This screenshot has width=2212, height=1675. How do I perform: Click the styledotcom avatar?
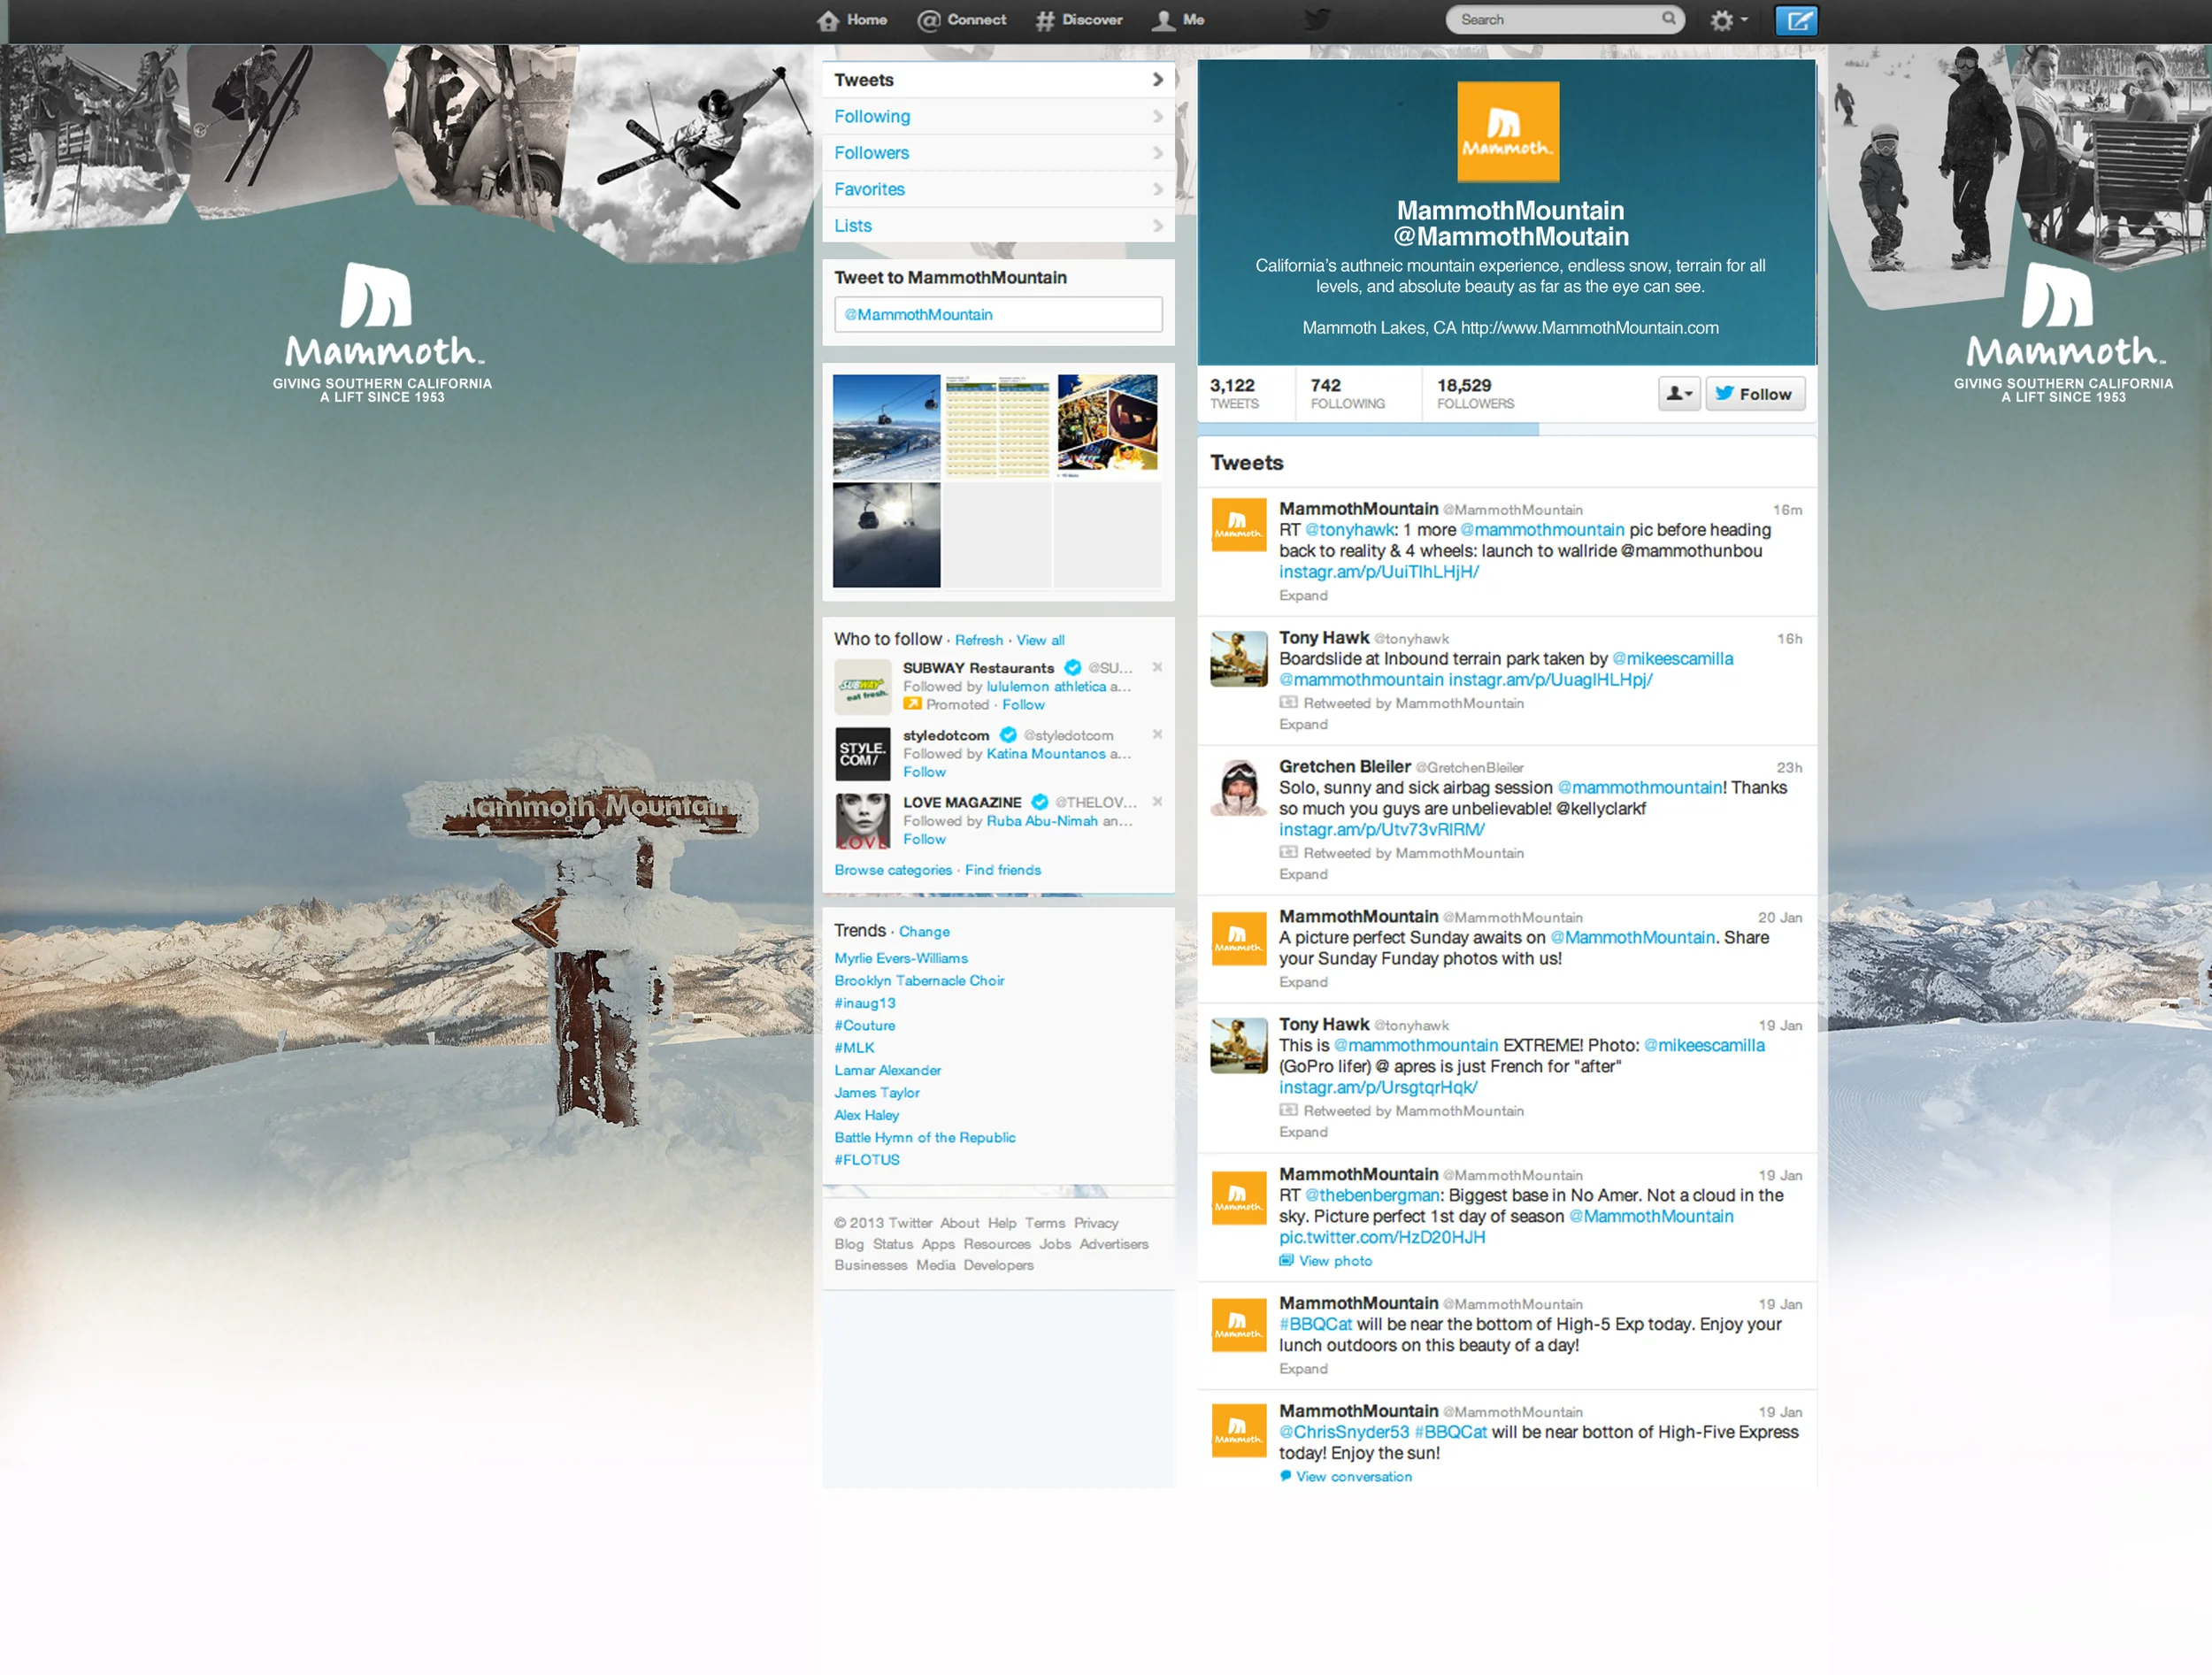(x=862, y=754)
